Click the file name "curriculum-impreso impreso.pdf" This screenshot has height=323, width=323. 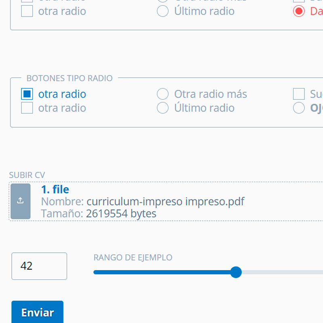tap(165, 201)
